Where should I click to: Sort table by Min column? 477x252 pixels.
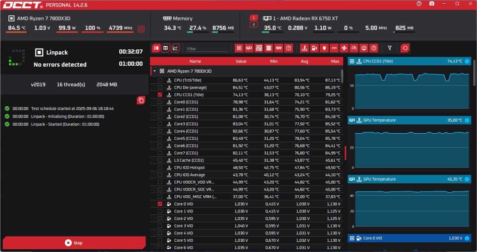pos(274,61)
